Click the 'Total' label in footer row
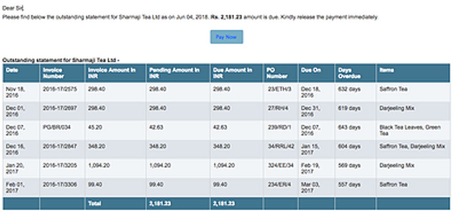This screenshot has width=453, height=214. (x=94, y=204)
